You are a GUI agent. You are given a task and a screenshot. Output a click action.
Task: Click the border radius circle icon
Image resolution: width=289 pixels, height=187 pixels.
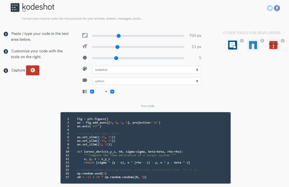click(x=85, y=58)
